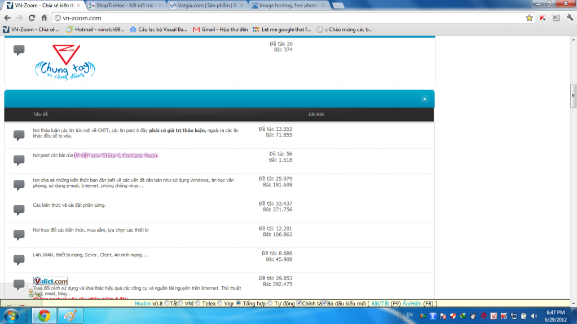This screenshot has height=324, width=577.
Task: Open the Chrome wrench settings menu
Action: pyautogui.click(x=570, y=17)
